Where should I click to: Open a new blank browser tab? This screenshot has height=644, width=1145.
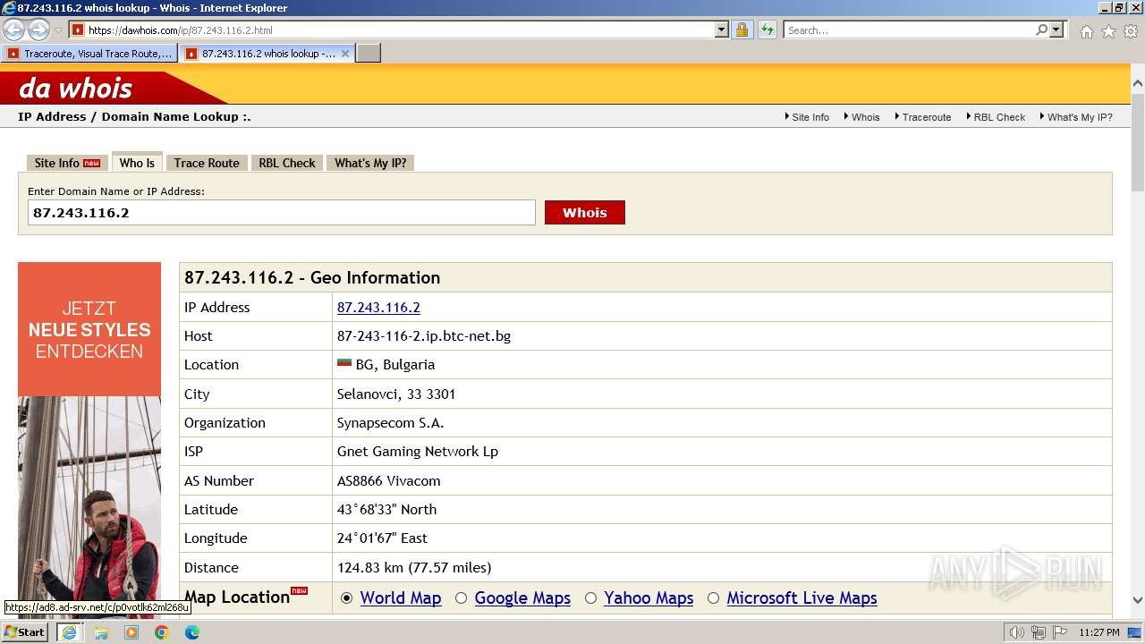pyautogui.click(x=369, y=54)
